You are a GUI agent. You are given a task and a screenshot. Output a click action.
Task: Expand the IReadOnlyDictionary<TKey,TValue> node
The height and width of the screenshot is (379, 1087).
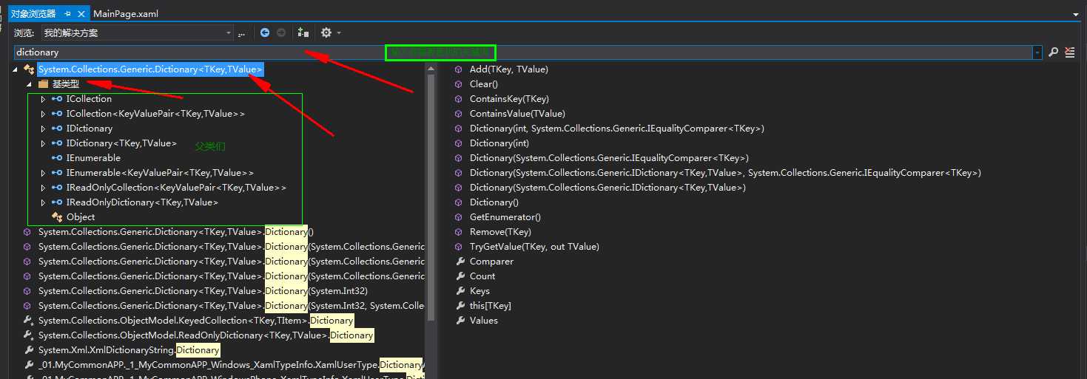pos(44,202)
